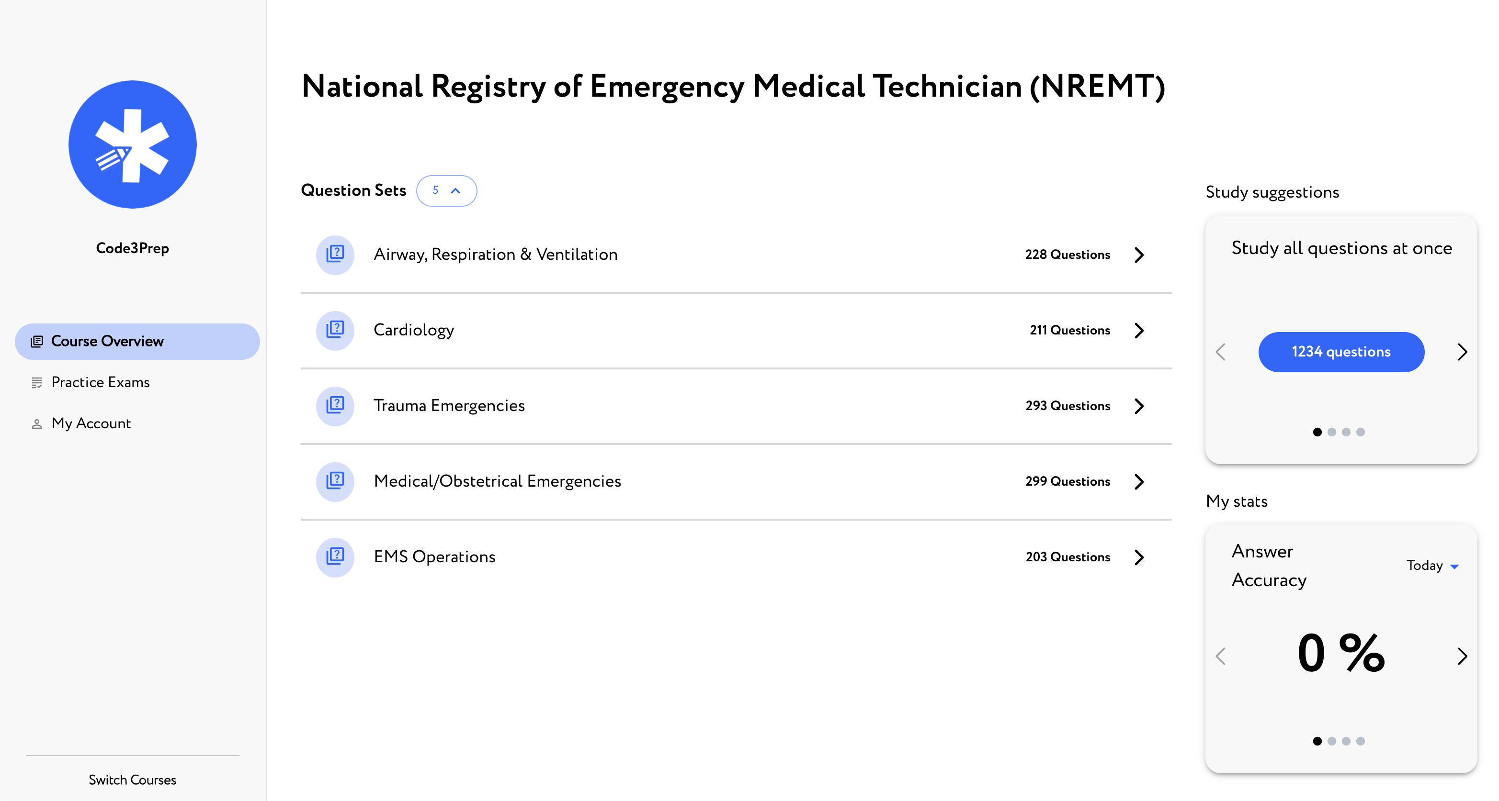Click the Airway, Respiration & Ventilation question set icon
This screenshot has width=1499, height=801.
(x=335, y=255)
